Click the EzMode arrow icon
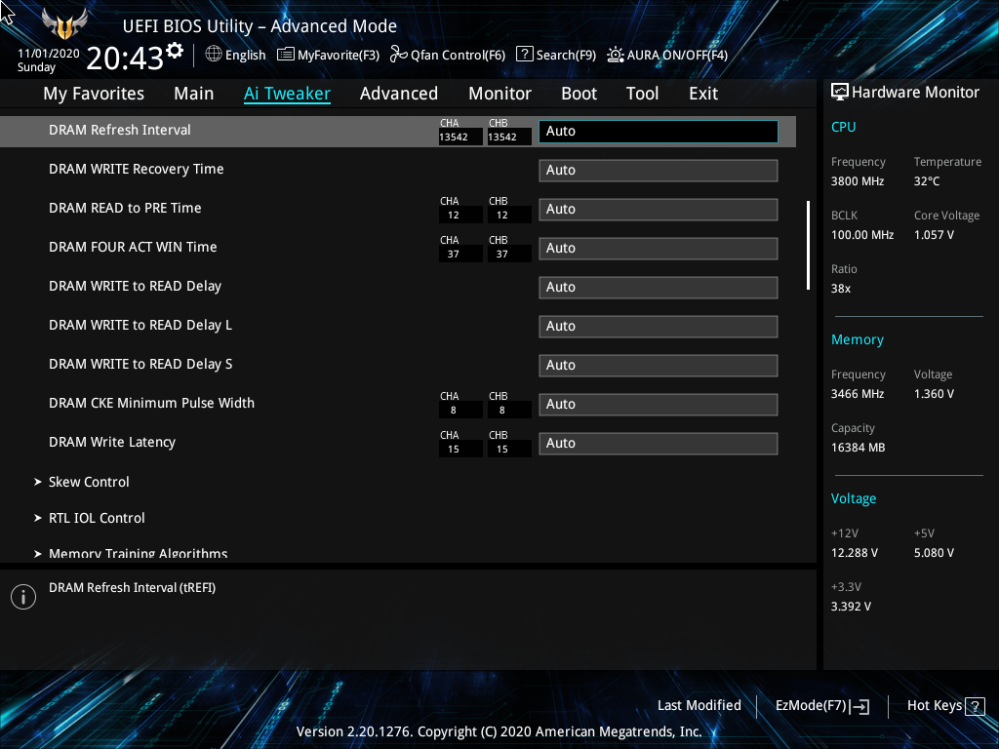 click(859, 706)
